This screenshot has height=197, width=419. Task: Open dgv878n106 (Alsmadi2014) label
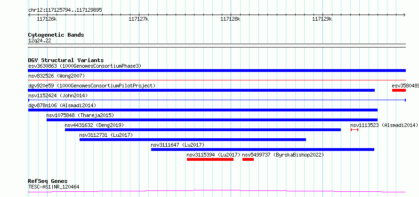62,105
